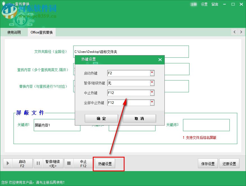Image resolution: width=246 pixels, height=186 pixels.
Task: Click the application icon in the title bar
Action: (3, 4)
